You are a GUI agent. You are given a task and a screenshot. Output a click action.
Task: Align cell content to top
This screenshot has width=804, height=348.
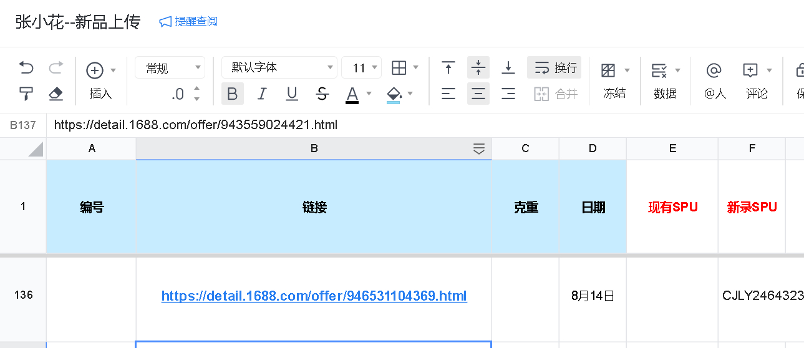coord(448,67)
